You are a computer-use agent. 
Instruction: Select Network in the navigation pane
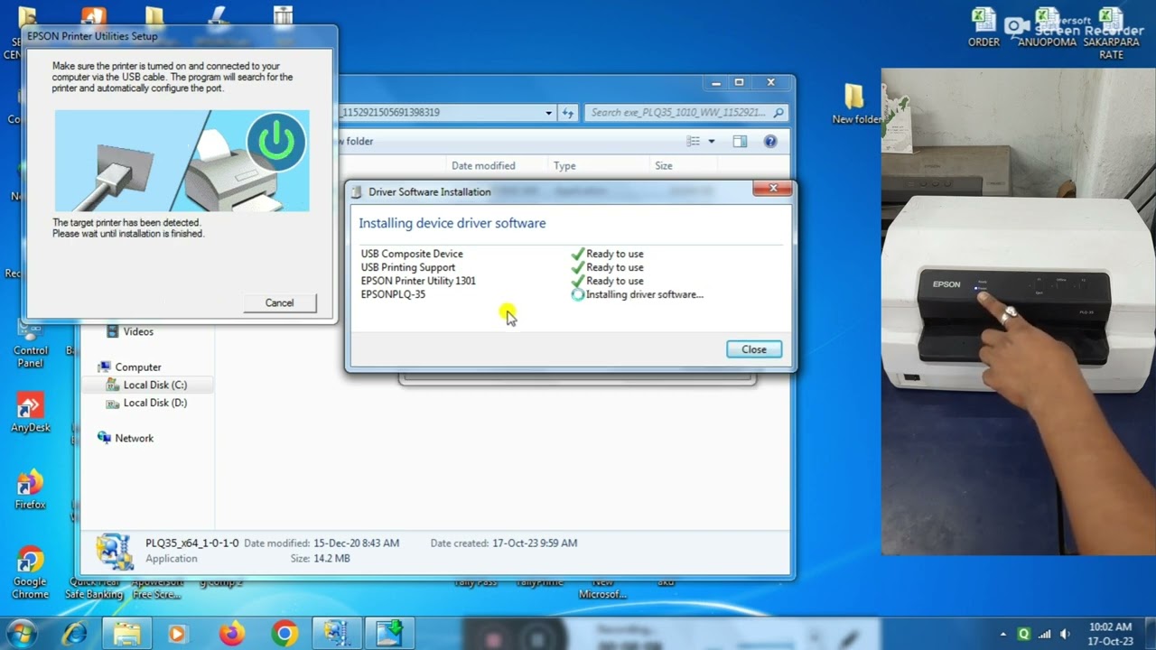[x=135, y=438]
